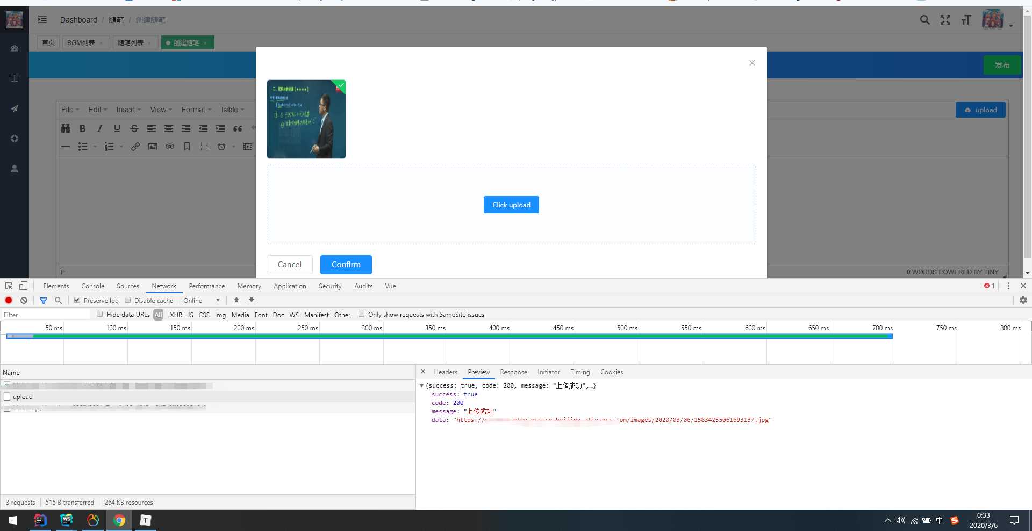Select the uploaded image thumbnail
The image size is (1032, 531).
click(x=306, y=119)
